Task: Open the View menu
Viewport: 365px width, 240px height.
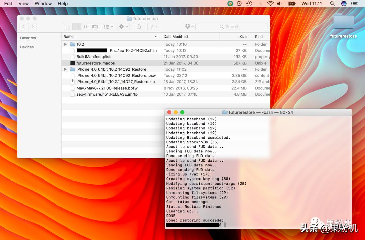Action: tap(23, 4)
